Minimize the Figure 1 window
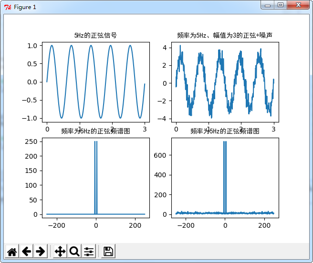The image size is (313, 263). (x=268, y=5)
